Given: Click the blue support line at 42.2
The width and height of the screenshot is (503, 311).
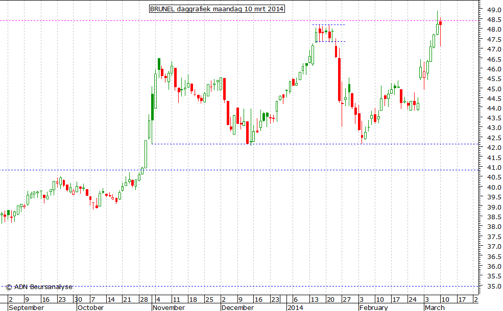Looking at the screenshot, I should pyautogui.click(x=315, y=144).
